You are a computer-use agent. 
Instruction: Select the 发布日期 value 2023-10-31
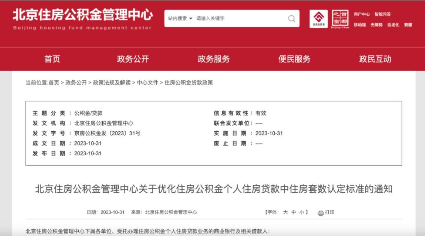(x=88, y=153)
